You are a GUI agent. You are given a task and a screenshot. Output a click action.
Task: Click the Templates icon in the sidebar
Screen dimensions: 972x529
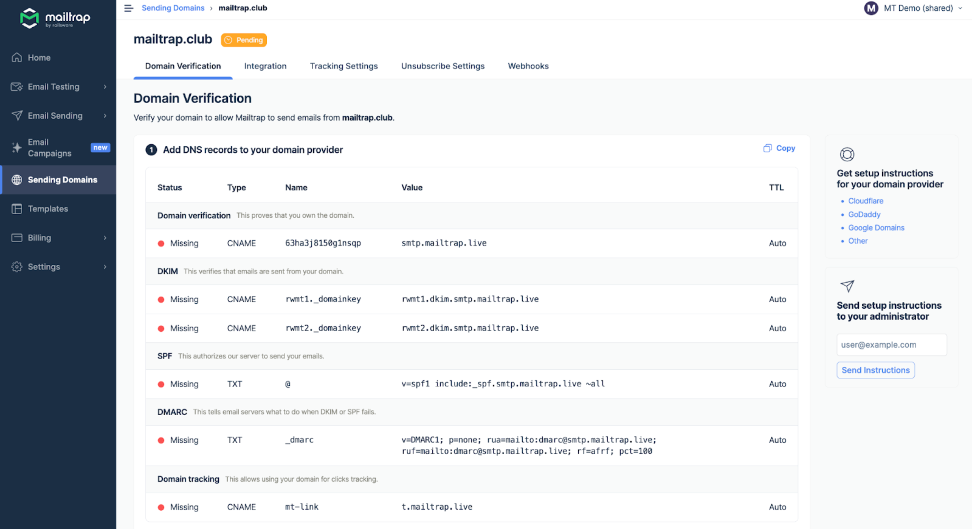(x=17, y=209)
